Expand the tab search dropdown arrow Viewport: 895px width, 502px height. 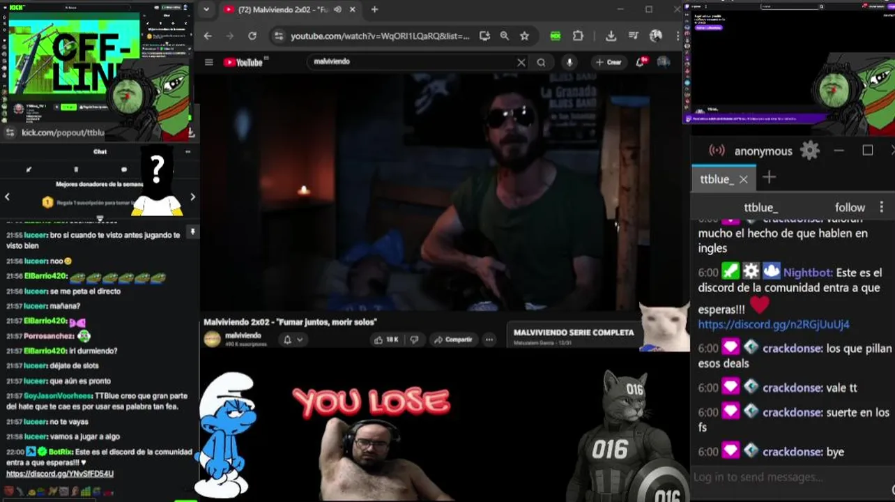pos(206,10)
